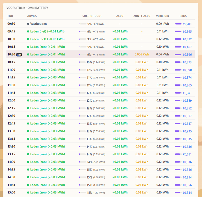Click the +0.02 kWh accu value
202x197 pixels.
click(120, 39)
